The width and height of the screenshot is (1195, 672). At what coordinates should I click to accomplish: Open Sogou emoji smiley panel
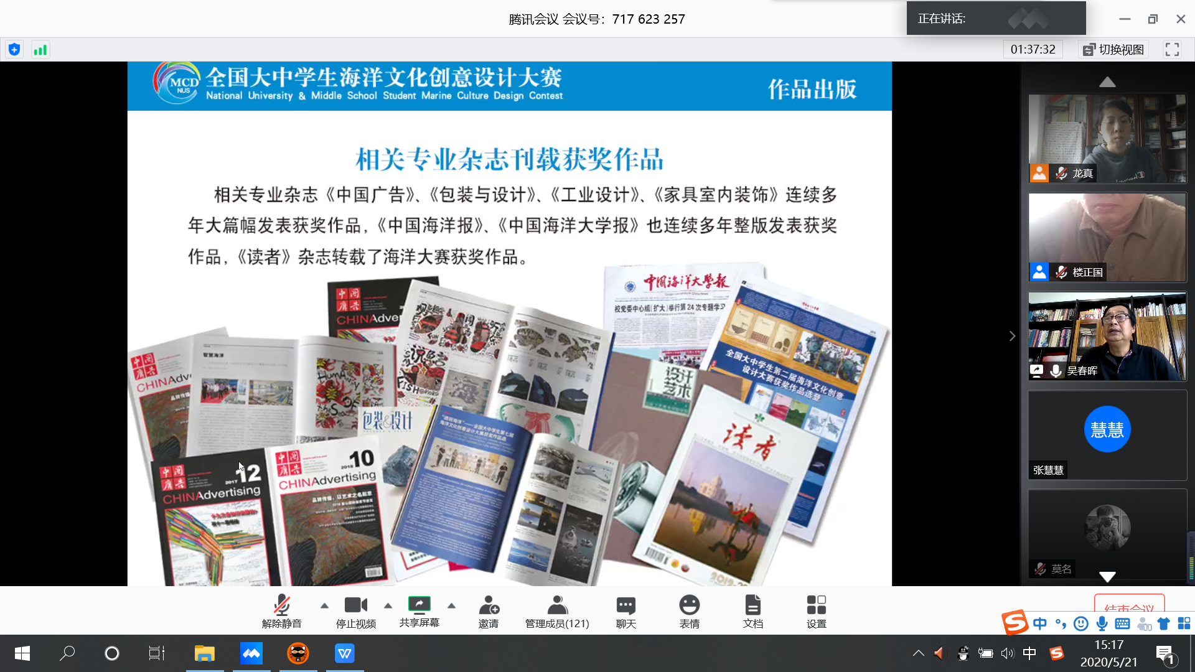[1081, 623]
